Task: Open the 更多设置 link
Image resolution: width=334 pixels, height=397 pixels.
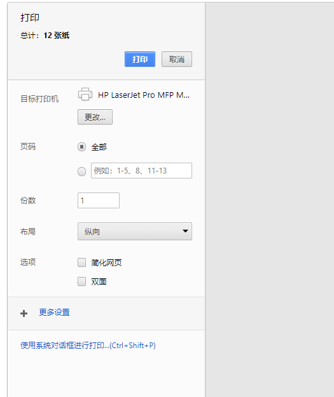Action: (54, 313)
